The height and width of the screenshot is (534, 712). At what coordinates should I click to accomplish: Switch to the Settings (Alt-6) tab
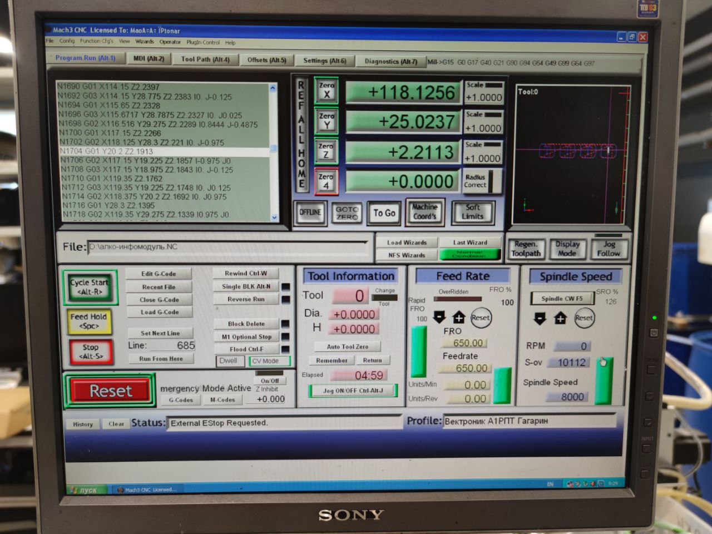324,61
